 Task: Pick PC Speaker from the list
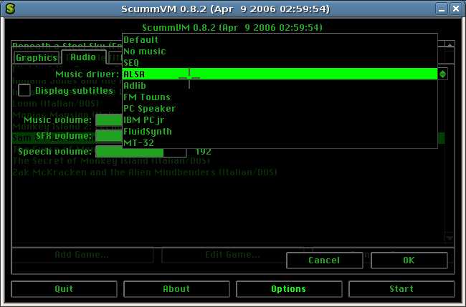tap(149, 109)
